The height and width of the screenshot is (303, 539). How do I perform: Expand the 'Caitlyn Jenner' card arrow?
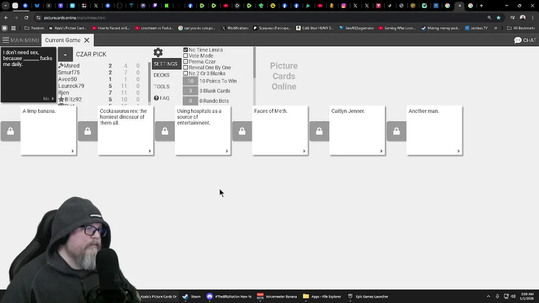tap(382, 151)
